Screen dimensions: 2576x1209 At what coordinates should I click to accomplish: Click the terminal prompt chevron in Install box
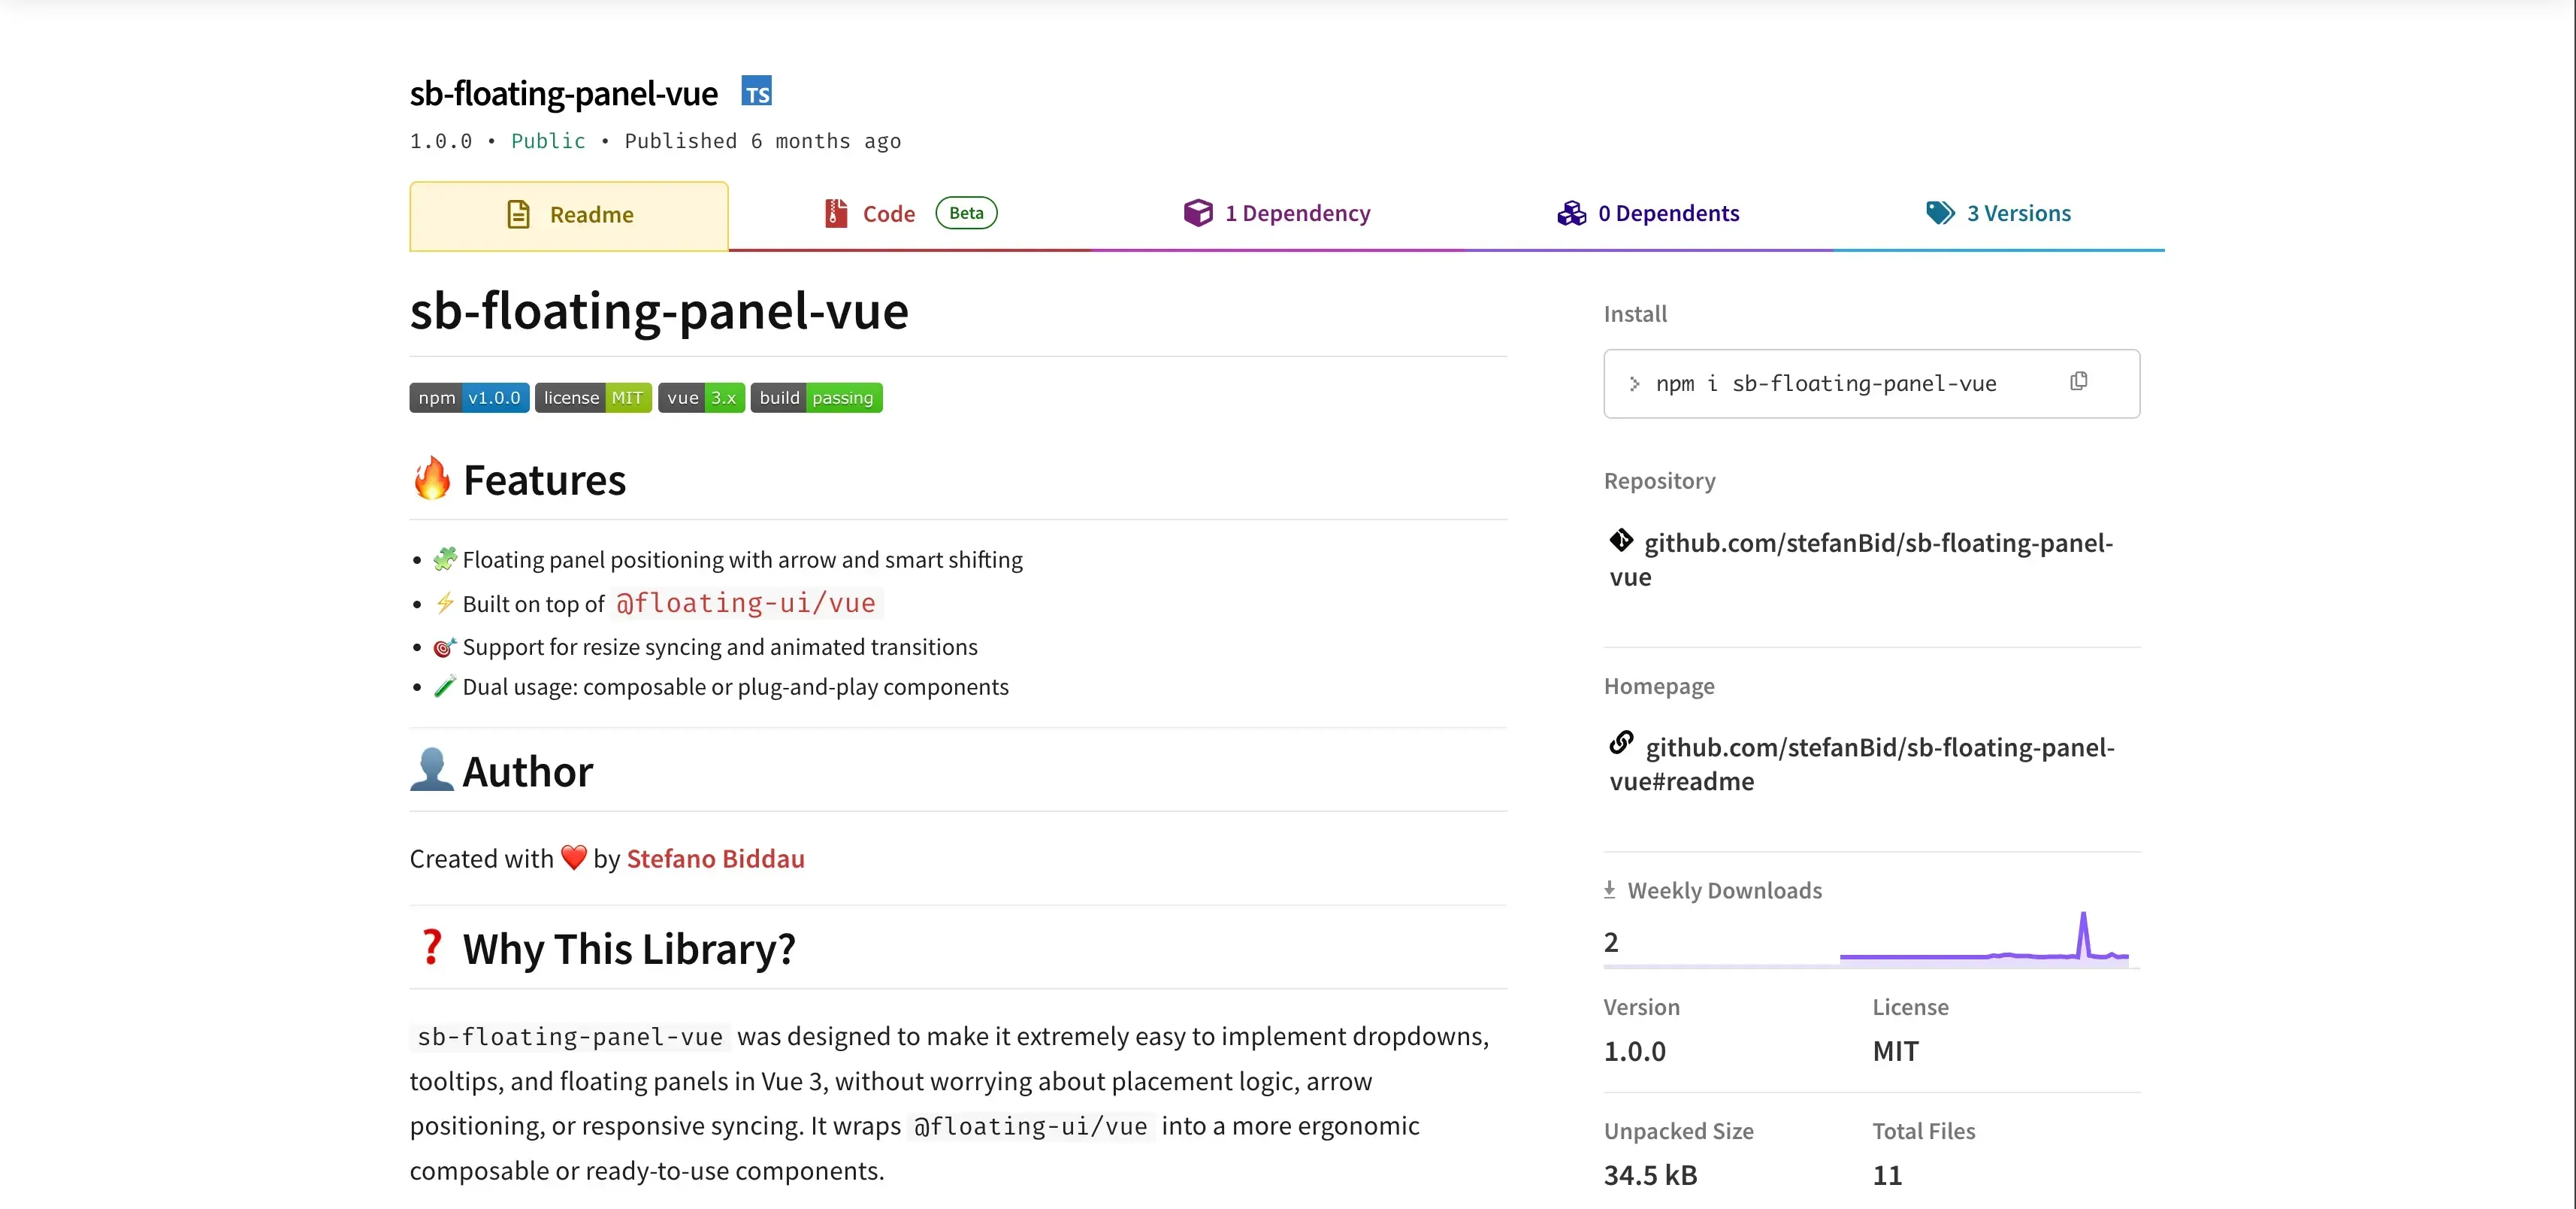point(1634,383)
